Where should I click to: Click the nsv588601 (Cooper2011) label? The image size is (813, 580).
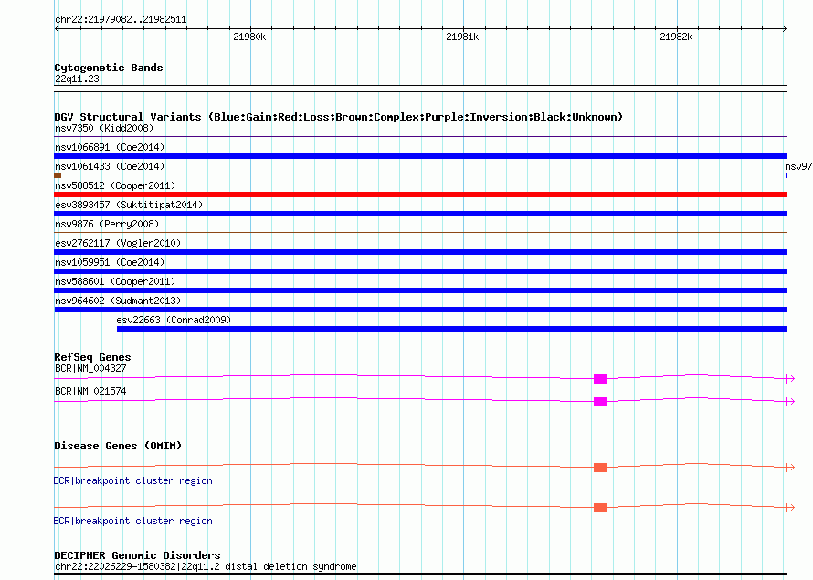tap(115, 281)
